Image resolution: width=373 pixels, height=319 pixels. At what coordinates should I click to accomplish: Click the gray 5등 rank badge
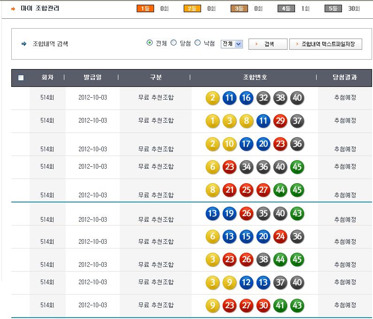[333, 8]
